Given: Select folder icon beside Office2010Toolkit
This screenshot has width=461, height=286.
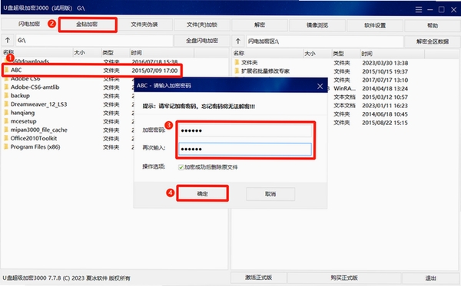Looking at the screenshot, I should [x=6, y=138].
